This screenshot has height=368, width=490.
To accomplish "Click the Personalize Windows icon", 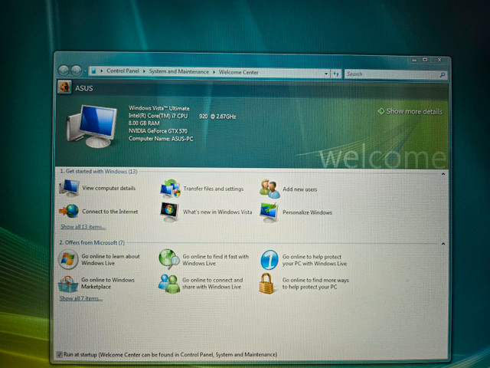I will pyautogui.click(x=269, y=212).
